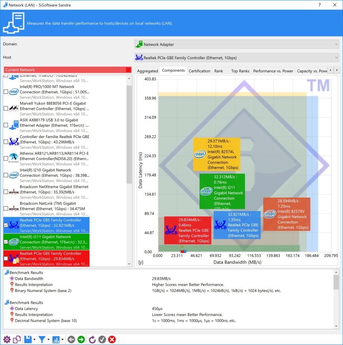Image resolution: width=343 pixels, height=345 pixels.
Task: Open the Host Realtek controller dropdown
Action: pyautogui.click(x=236, y=58)
